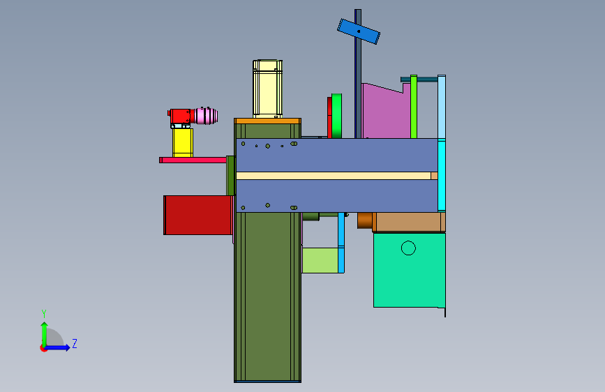605x392 pixels.
Task: Pick the pink-red horizontal shelf plate
Action: point(193,160)
